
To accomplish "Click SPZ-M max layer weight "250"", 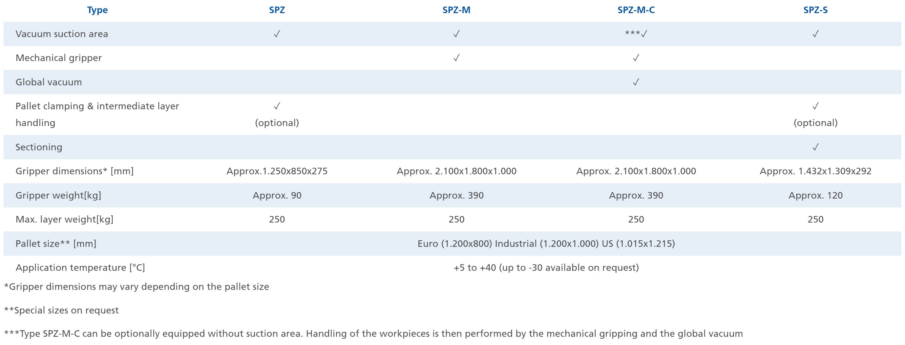I will pyautogui.click(x=456, y=220).
